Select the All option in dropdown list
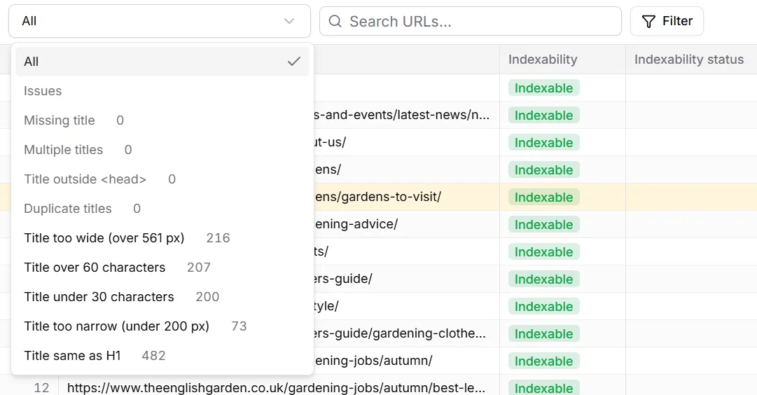The width and height of the screenshot is (757, 395). (162, 62)
